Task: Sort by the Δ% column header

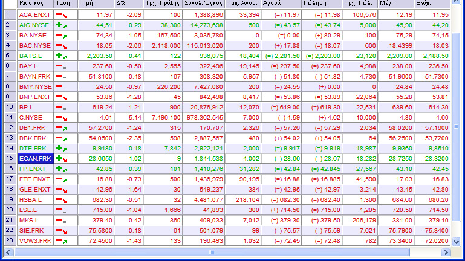Action: pos(129,4)
